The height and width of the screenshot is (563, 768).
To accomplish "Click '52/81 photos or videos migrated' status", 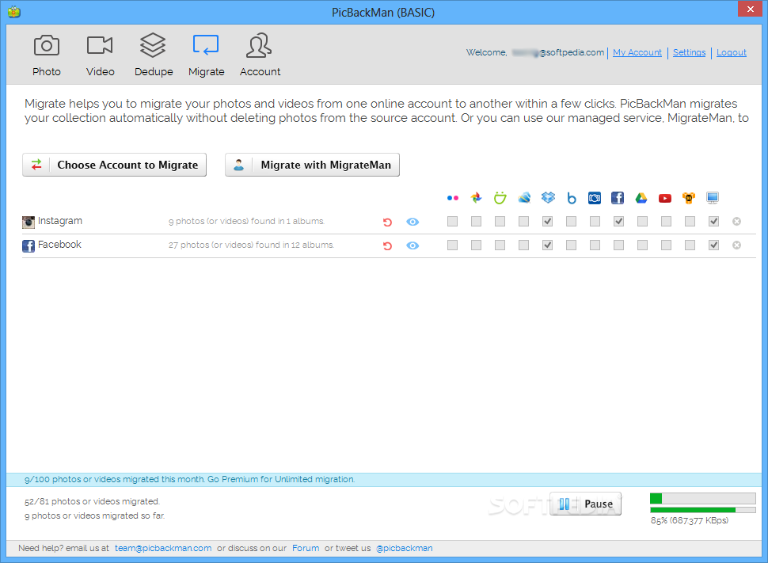I will (x=92, y=501).
